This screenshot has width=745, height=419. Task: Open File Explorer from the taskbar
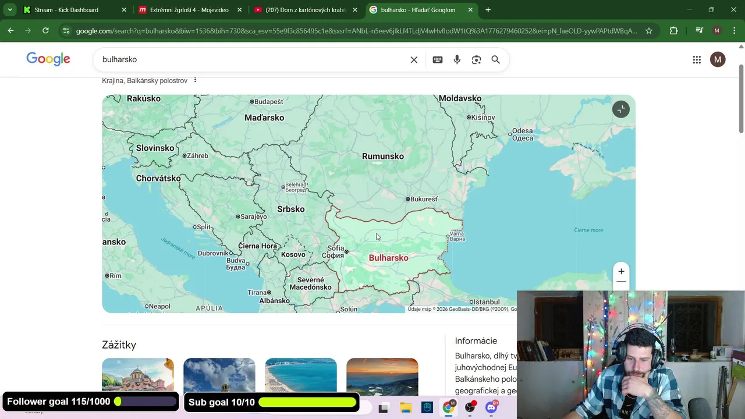(x=406, y=408)
